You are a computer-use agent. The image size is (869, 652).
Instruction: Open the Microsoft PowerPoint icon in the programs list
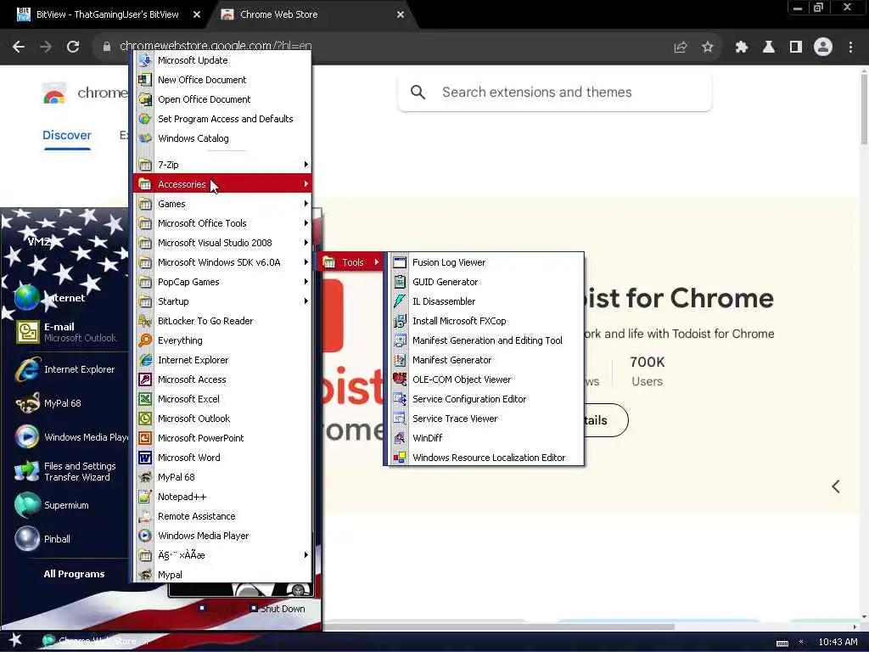point(145,438)
